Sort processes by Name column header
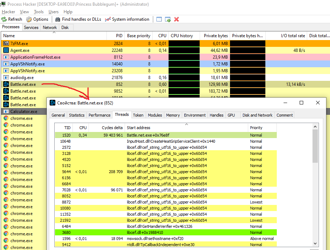 pyautogui.click(x=54, y=36)
